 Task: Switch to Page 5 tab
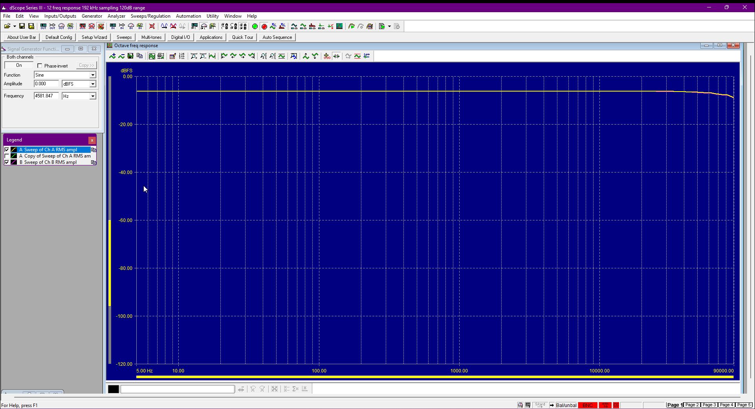pos(744,405)
